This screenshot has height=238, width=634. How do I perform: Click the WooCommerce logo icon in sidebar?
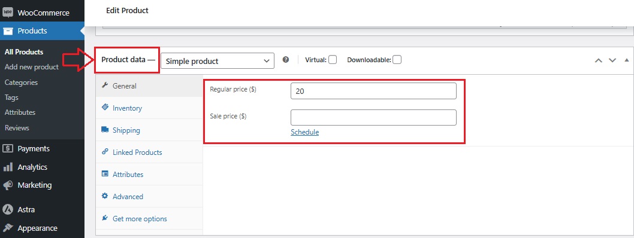(x=8, y=13)
